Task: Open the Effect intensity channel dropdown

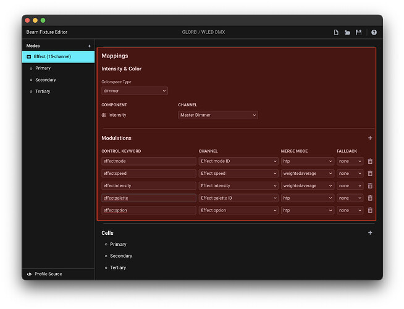Action: coord(238,186)
